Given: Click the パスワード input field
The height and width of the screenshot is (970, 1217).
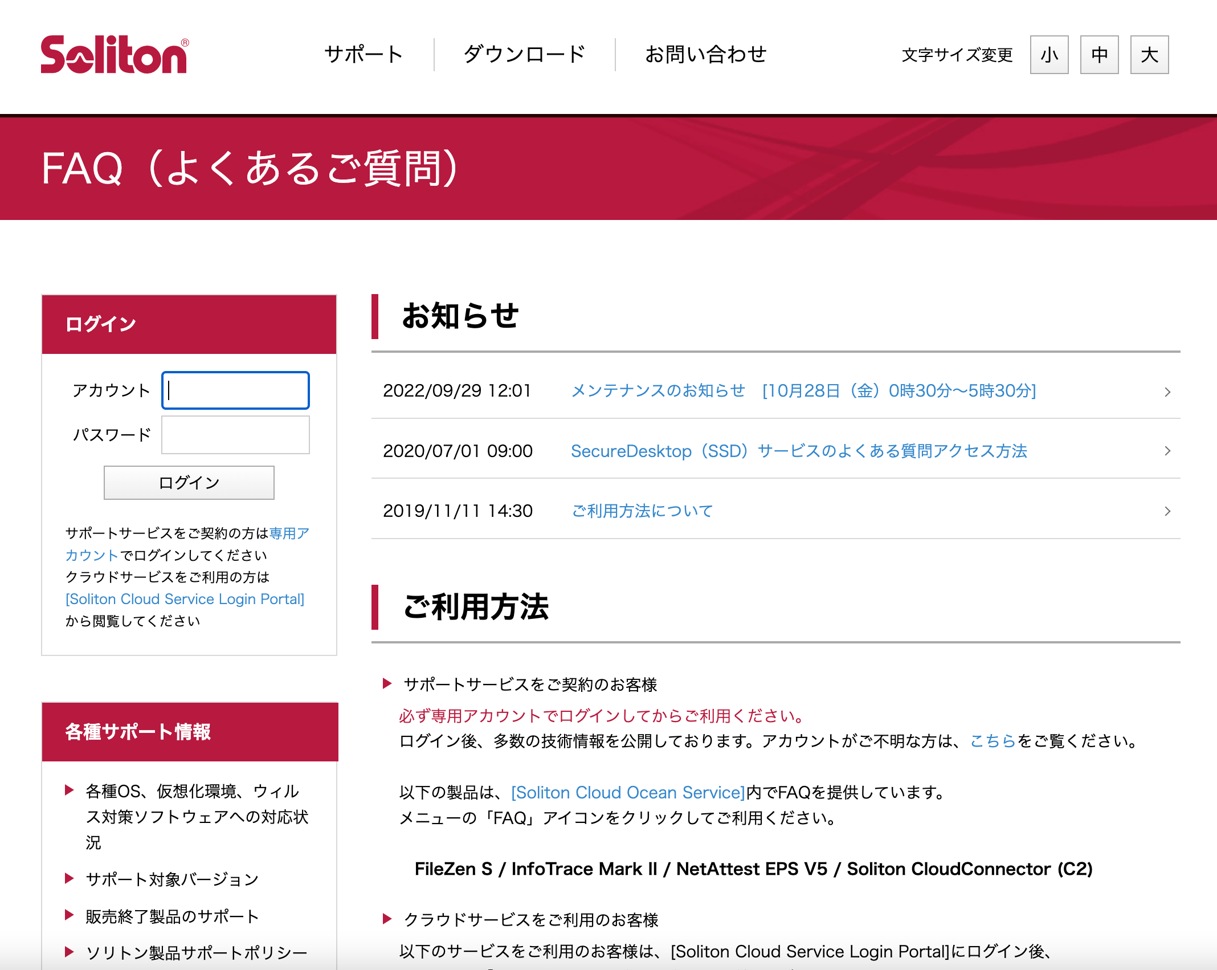Looking at the screenshot, I should 235,434.
